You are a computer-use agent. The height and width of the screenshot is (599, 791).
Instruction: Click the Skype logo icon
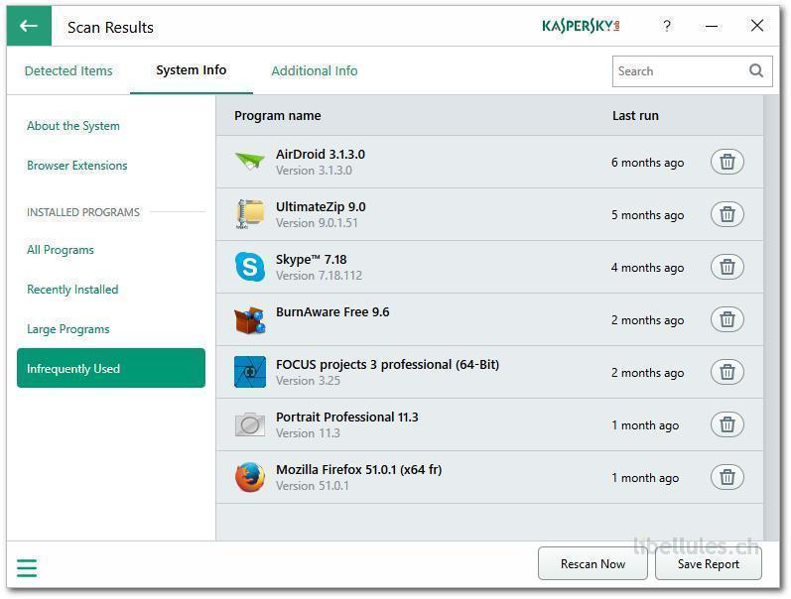250,267
